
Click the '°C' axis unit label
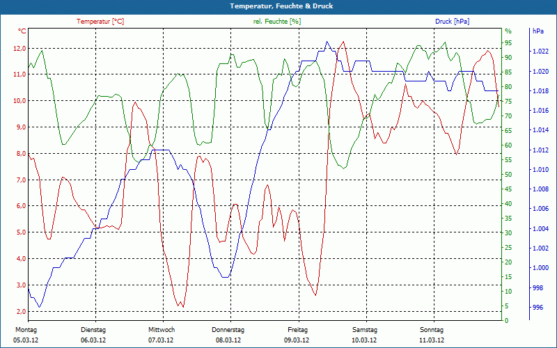point(22,31)
